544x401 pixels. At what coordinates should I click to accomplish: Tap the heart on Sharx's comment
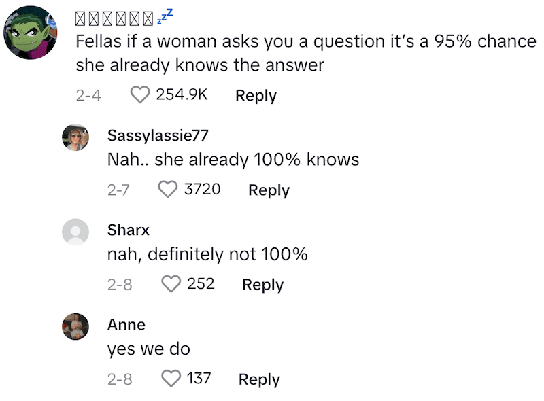pos(171,284)
